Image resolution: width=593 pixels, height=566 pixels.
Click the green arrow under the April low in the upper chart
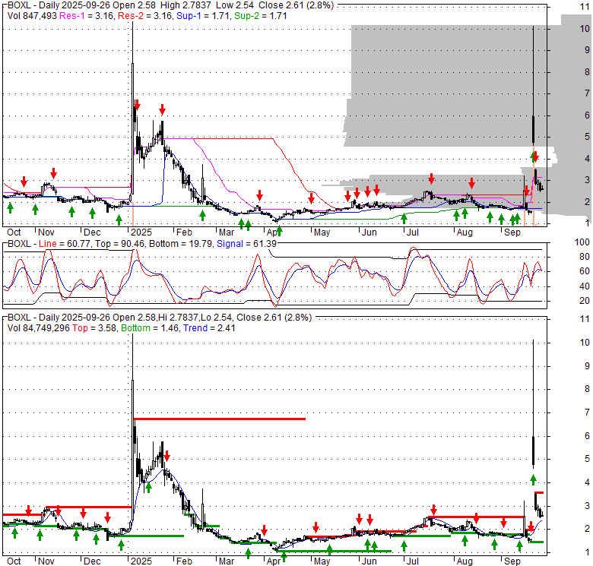tap(279, 230)
